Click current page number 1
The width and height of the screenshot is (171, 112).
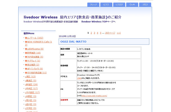[88, 33]
